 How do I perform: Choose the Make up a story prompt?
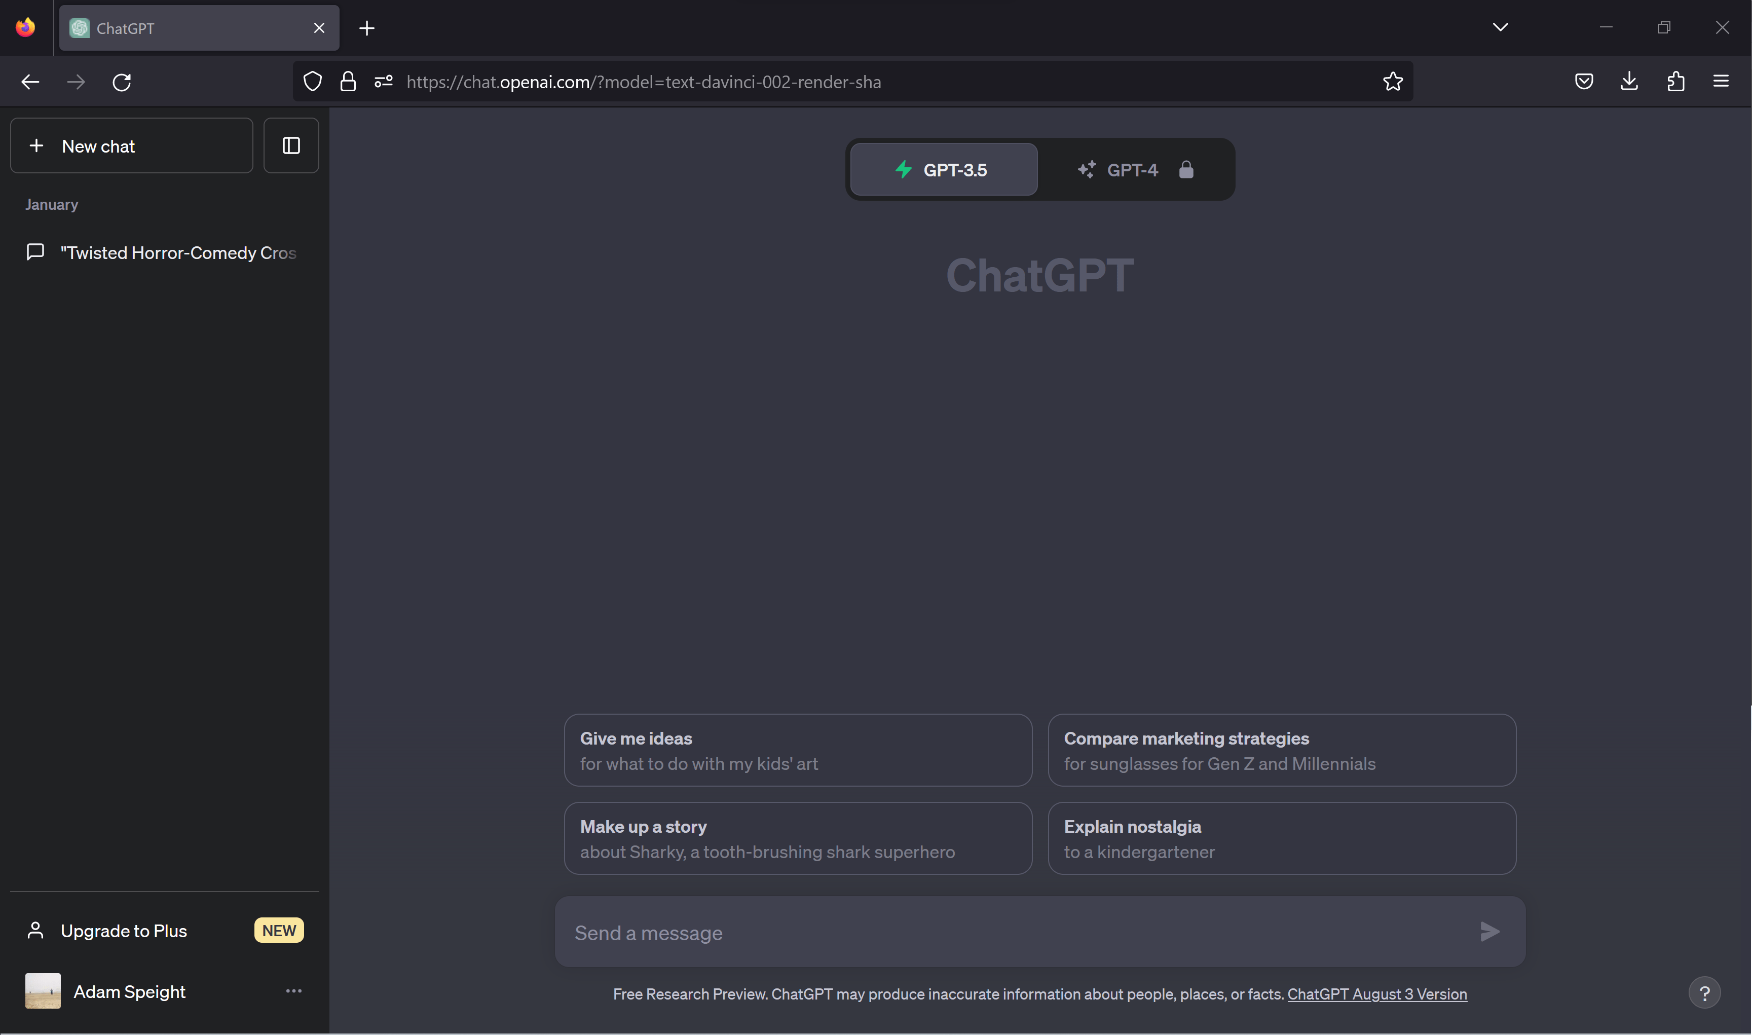coord(798,838)
